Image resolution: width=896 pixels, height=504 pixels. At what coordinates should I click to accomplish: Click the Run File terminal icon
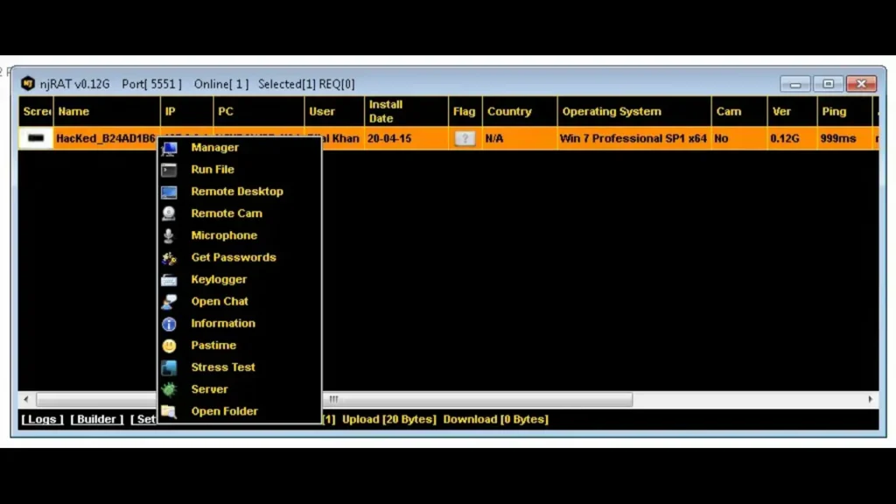tap(169, 170)
